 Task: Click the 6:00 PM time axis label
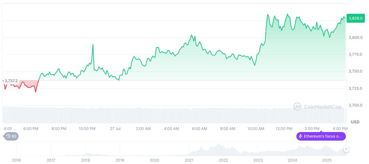(31, 129)
